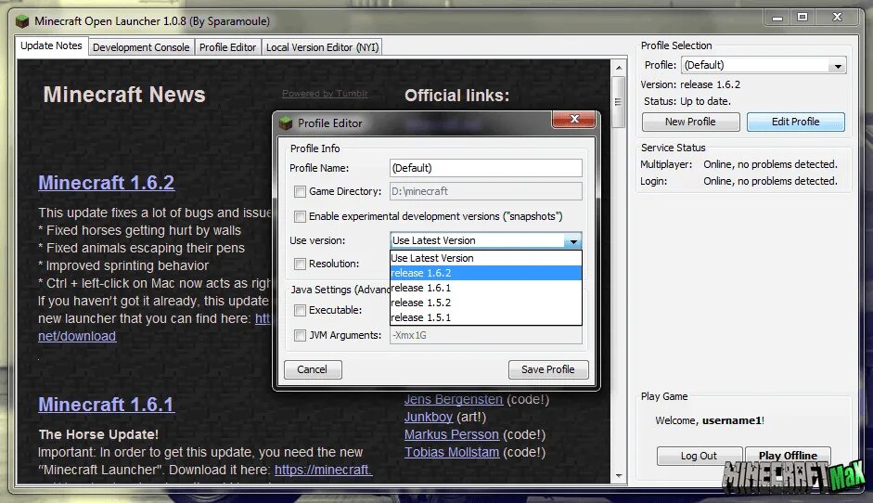Click the Log Out button
The image size is (873, 503).
(x=699, y=456)
